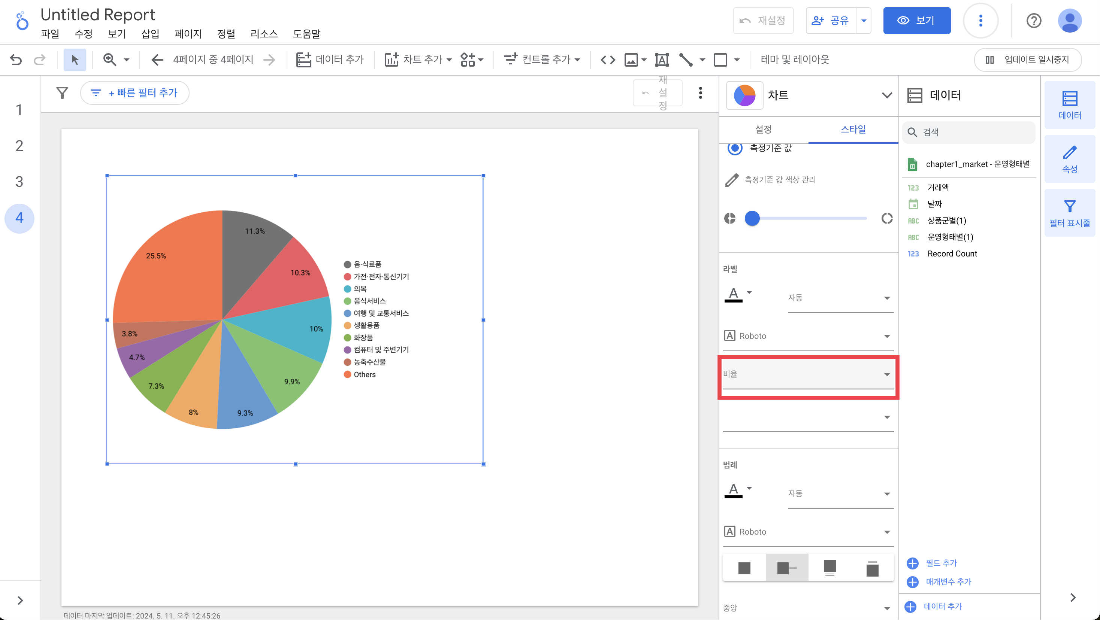Click the blue 보기 button
Viewport: 1100px width, 620px height.
(x=916, y=21)
